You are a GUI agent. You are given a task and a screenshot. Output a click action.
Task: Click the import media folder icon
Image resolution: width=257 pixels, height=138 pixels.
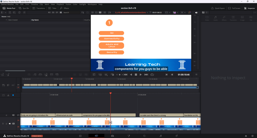[x=14, y=13]
